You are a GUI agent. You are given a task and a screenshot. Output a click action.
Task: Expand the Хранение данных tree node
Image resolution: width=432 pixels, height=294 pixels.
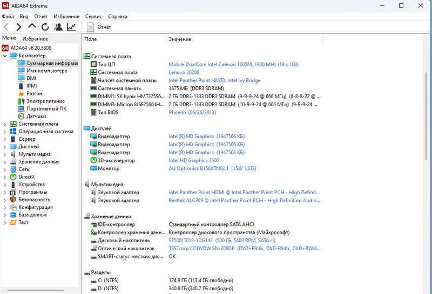point(5,162)
